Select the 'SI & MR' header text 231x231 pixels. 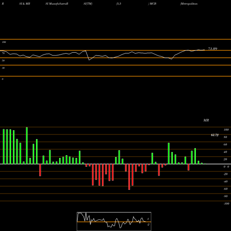pos(24,4)
